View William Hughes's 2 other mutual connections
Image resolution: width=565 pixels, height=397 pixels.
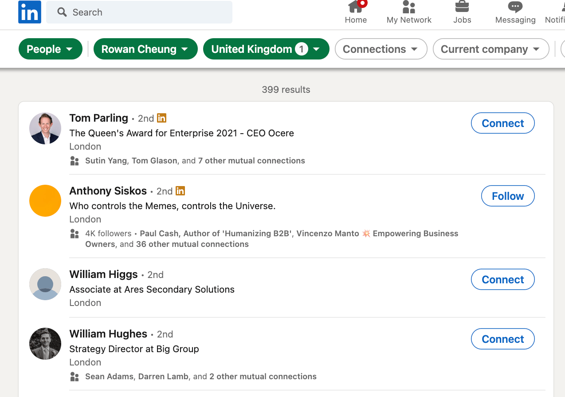point(263,377)
